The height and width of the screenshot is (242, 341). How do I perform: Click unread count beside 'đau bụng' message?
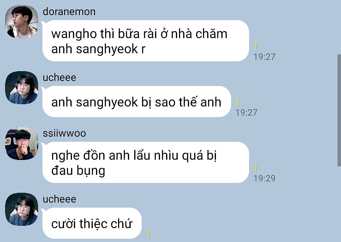click(x=255, y=168)
